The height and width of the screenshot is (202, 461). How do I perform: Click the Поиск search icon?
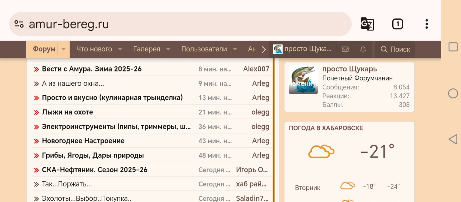pos(394,49)
